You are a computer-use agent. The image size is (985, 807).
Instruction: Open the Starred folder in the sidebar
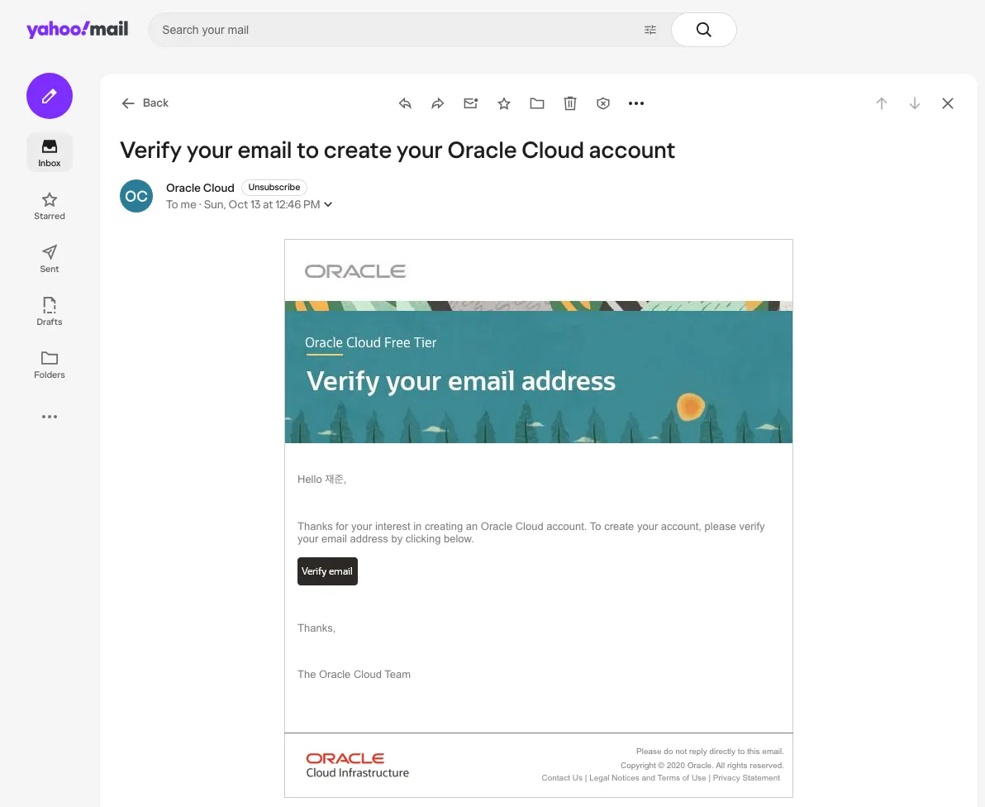(50, 206)
